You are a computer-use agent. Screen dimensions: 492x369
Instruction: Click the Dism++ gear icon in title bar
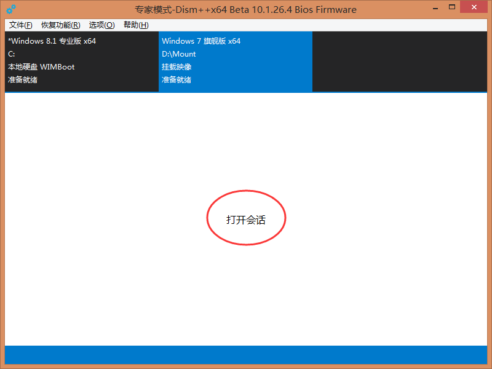(11, 9)
